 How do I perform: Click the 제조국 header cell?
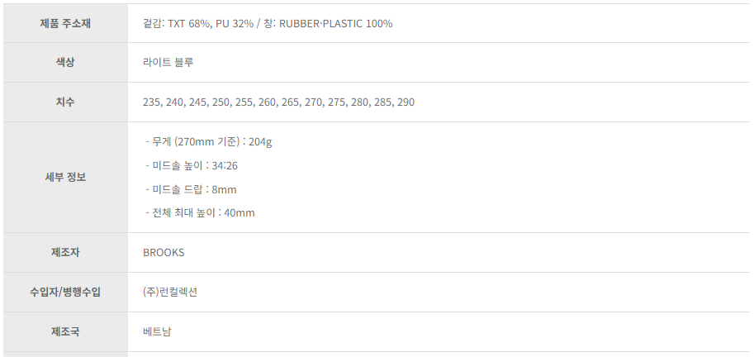tap(65, 331)
